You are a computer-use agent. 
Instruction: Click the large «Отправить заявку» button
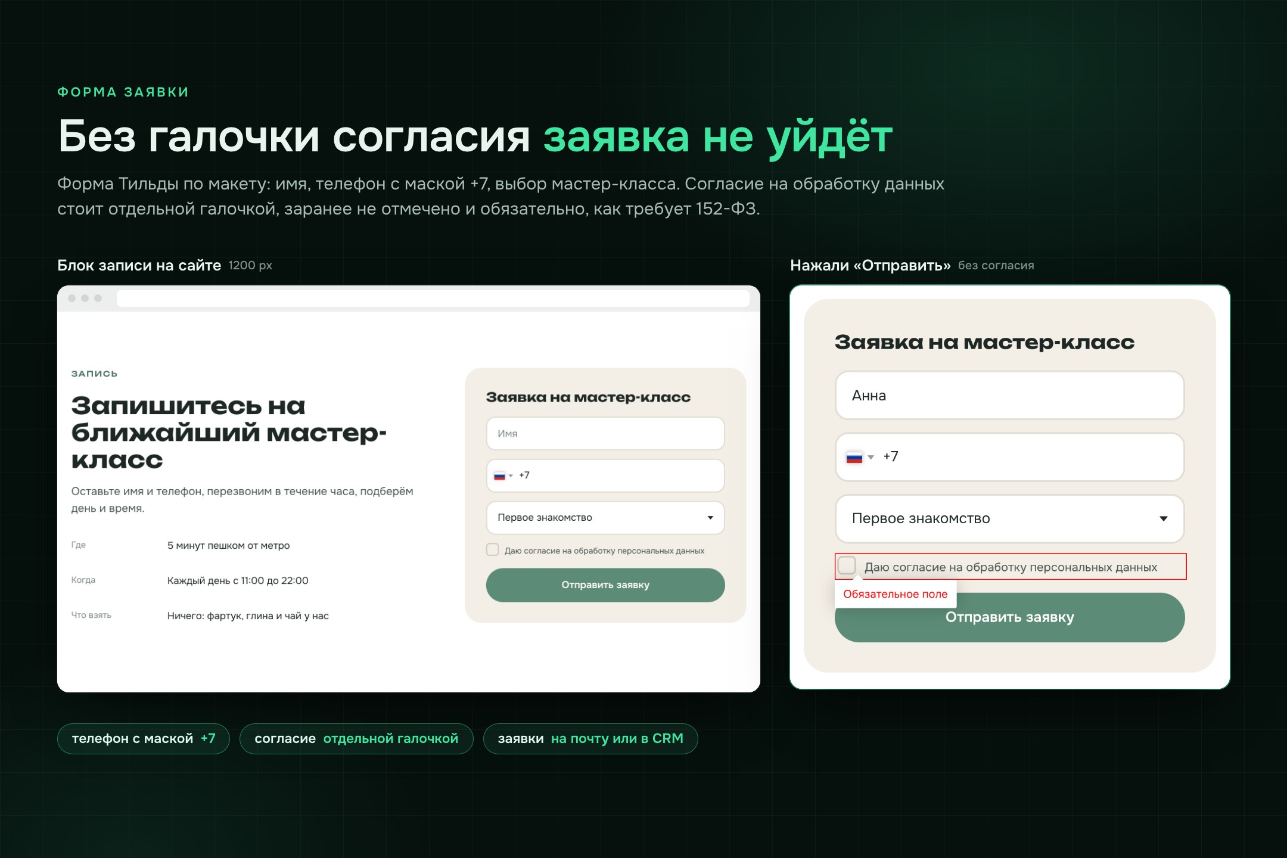pyautogui.click(x=1009, y=617)
